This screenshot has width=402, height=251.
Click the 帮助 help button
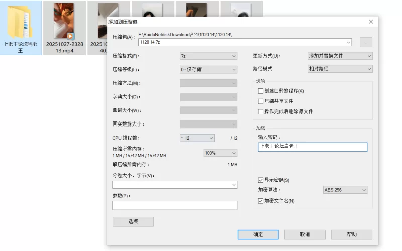coord(351,234)
